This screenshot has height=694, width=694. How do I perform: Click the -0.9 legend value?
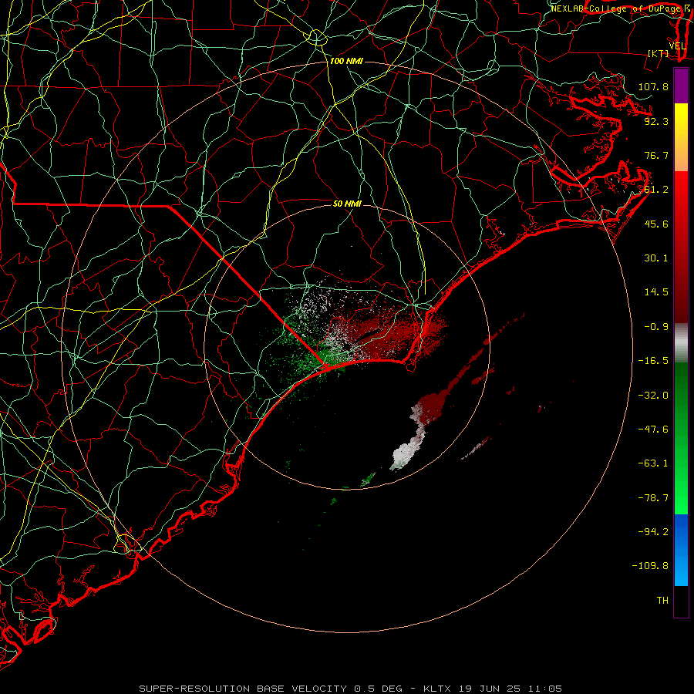656,327
